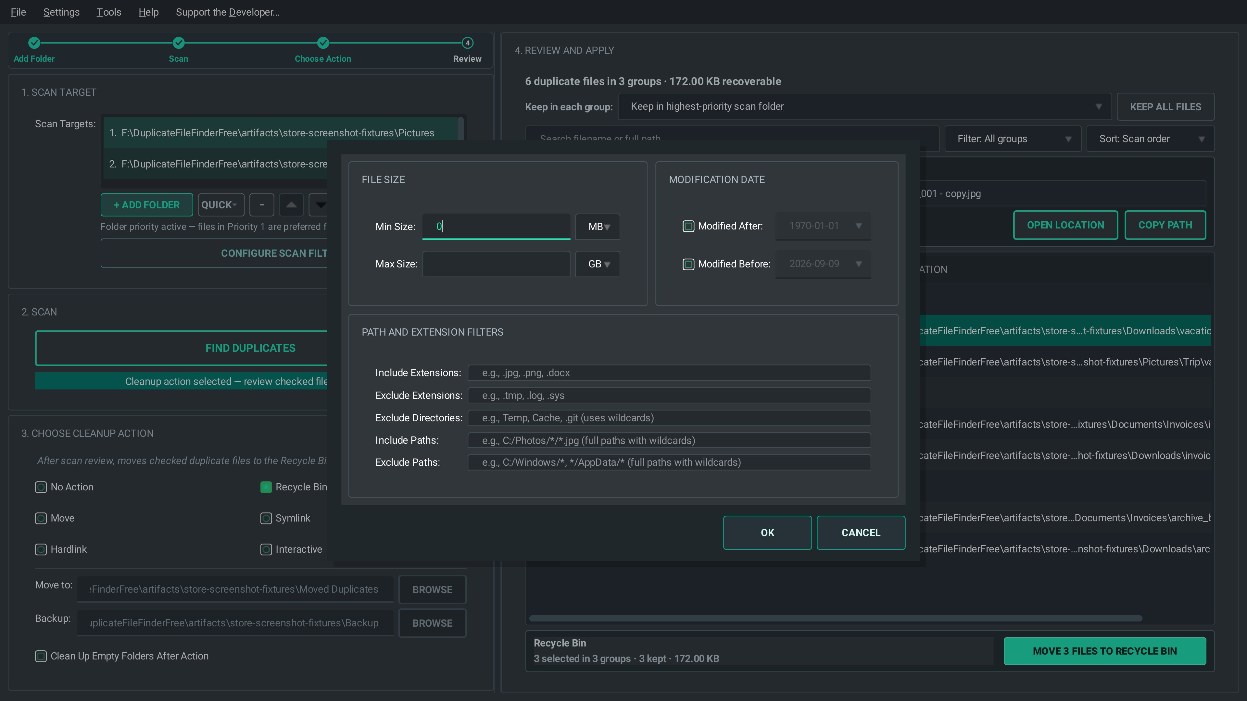Open the Sort: Scan order dropdown
The image size is (1247, 701).
[x=1150, y=139]
